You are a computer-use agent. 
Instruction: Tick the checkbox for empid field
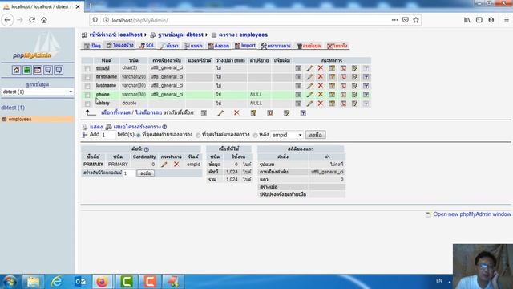(x=87, y=68)
